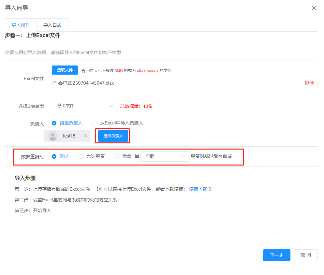Click the document icon beside the xlsx file

tap(55, 83)
